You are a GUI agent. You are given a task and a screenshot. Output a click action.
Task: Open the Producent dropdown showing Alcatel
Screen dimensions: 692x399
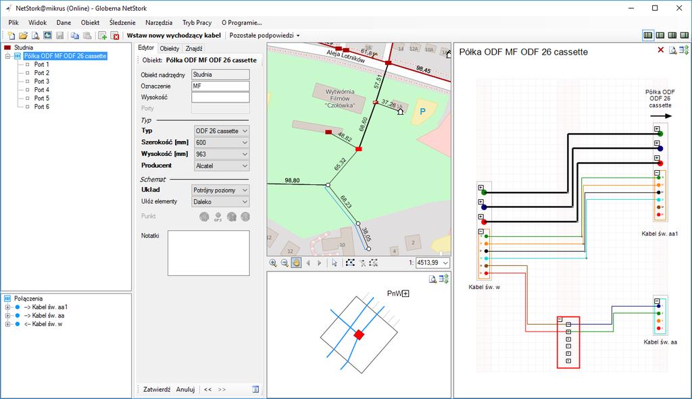(222, 166)
